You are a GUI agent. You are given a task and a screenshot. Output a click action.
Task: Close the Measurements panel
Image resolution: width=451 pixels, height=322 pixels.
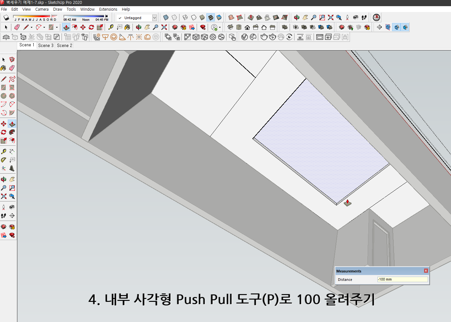click(x=426, y=271)
